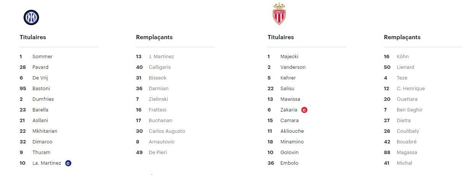468x175 pixels.
Task: Click the AS Monaco club crest
Action: (279, 14)
